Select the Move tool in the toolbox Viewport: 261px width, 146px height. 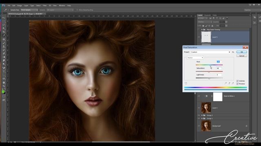(4, 17)
